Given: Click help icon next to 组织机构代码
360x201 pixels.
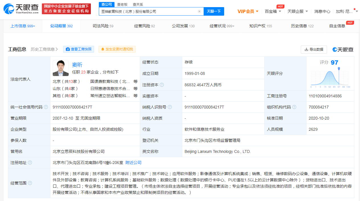Looking at the screenshot, I should pos(294,107).
